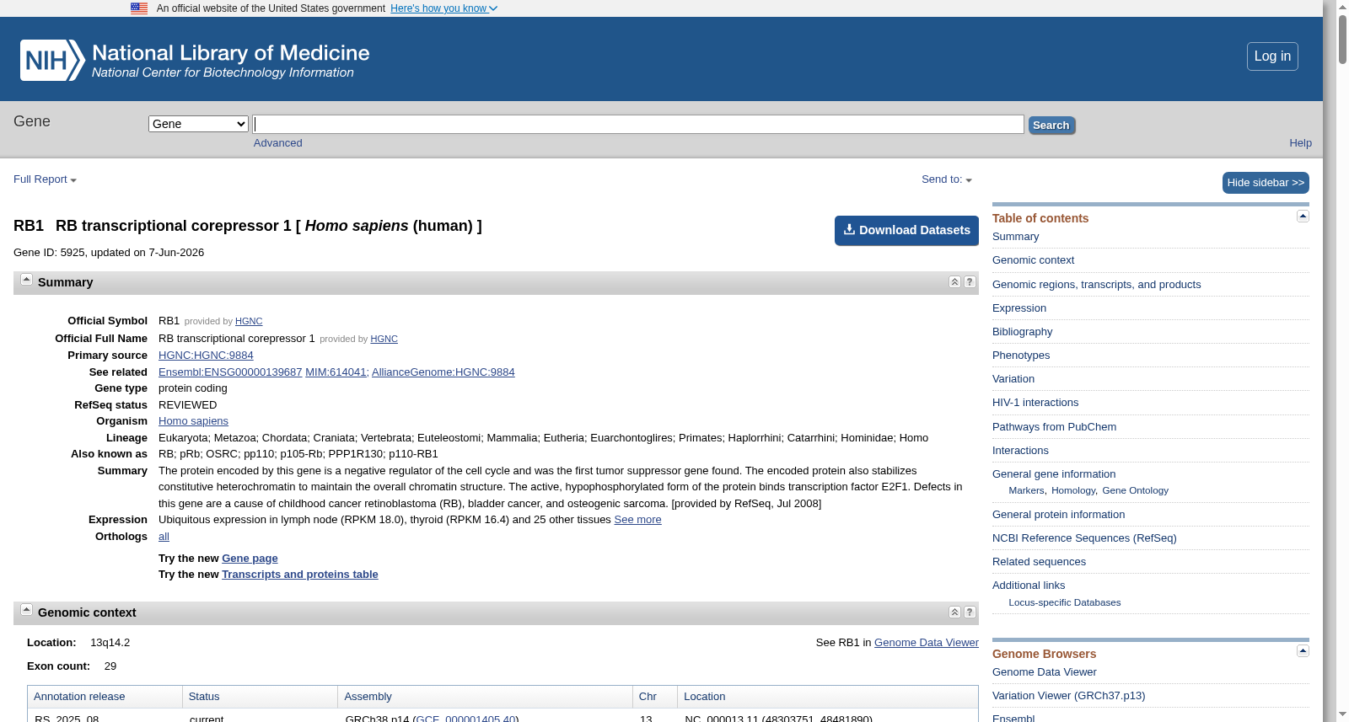Image resolution: width=1349 pixels, height=722 pixels.
Task: Jump to top from Summary header arrow
Action: click(x=954, y=282)
